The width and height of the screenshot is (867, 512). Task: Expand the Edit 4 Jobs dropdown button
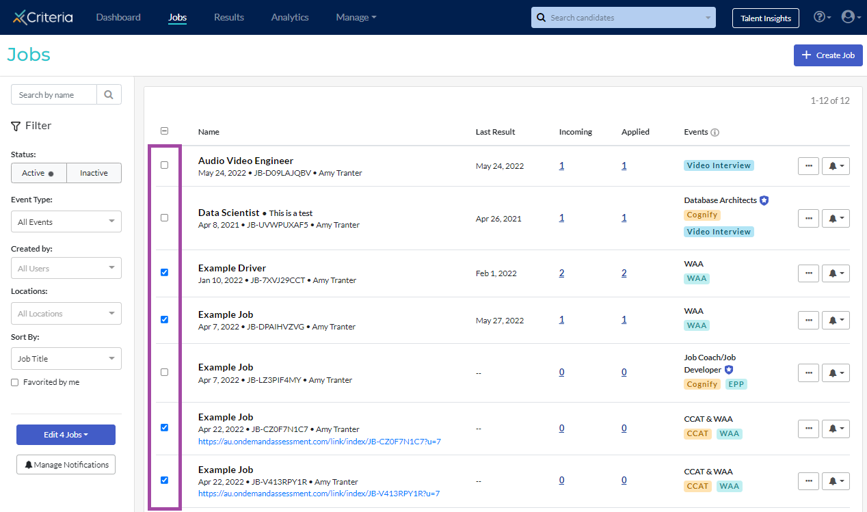66,435
